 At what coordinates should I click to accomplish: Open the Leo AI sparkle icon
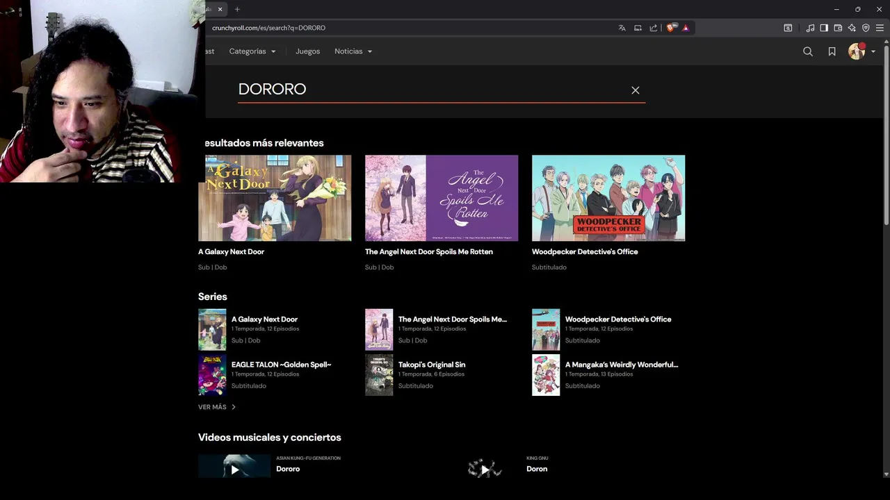point(852,28)
